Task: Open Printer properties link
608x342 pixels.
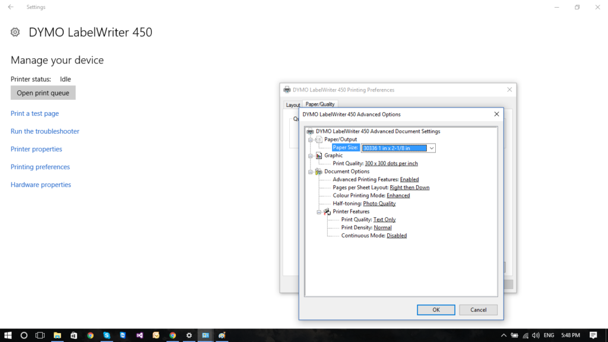Action: (x=36, y=149)
